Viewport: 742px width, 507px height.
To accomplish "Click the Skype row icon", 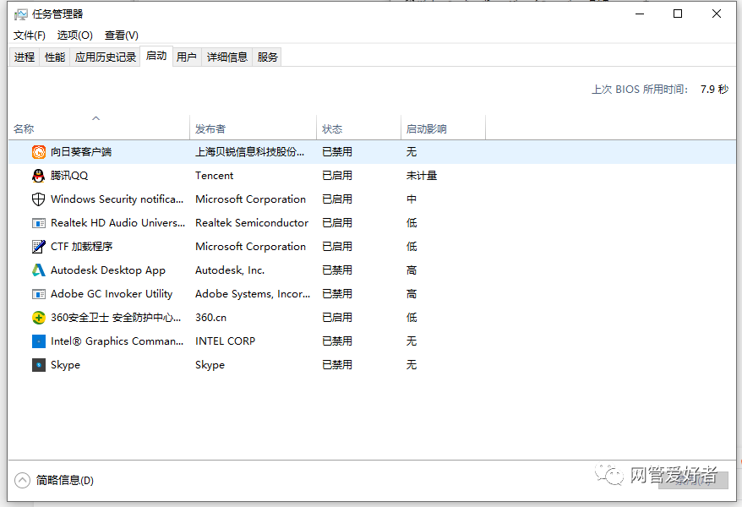I will pyautogui.click(x=38, y=365).
